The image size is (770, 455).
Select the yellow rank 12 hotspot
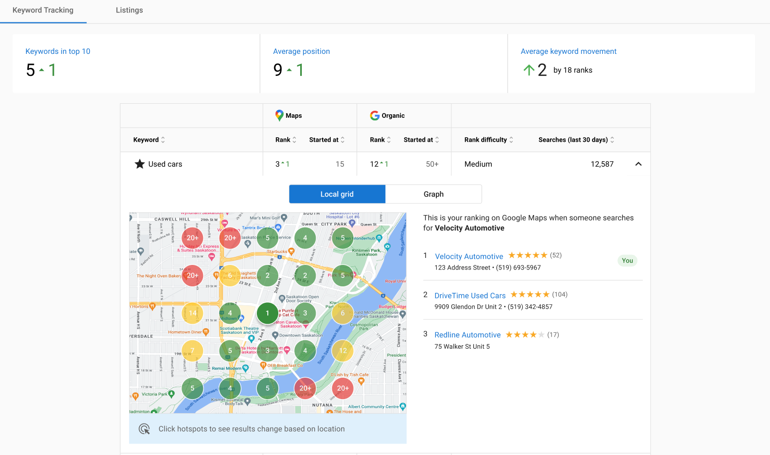point(343,351)
